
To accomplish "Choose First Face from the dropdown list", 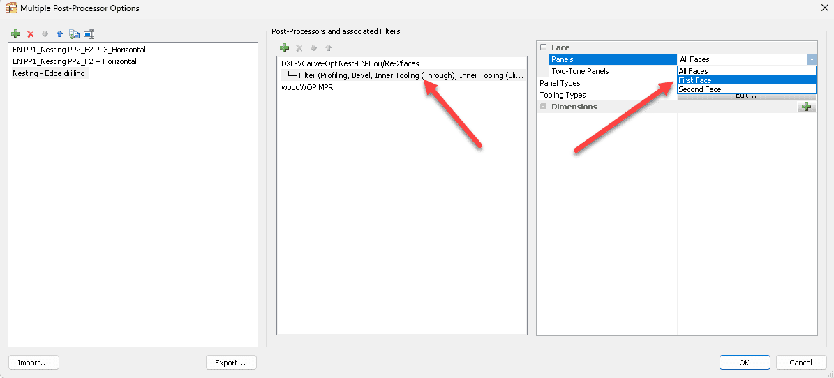I will tap(695, 80).
